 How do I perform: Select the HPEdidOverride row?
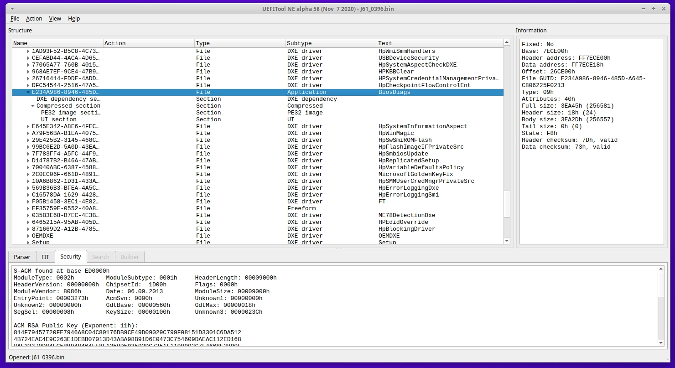click(x=258, y=222)
